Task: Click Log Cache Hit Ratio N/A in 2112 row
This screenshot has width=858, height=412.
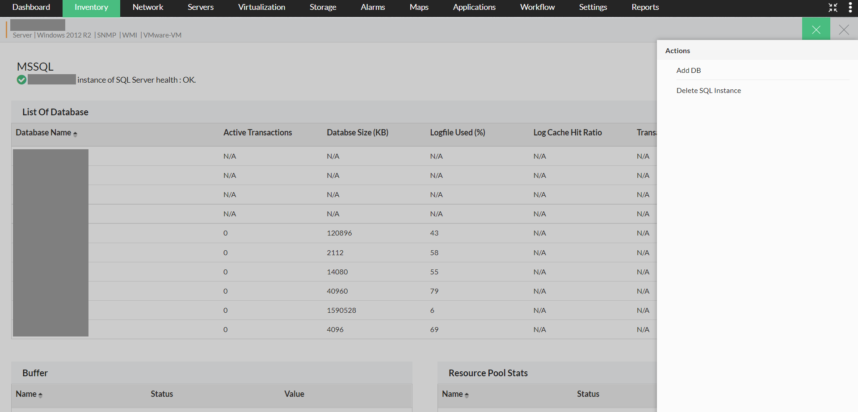Action: 540,252
